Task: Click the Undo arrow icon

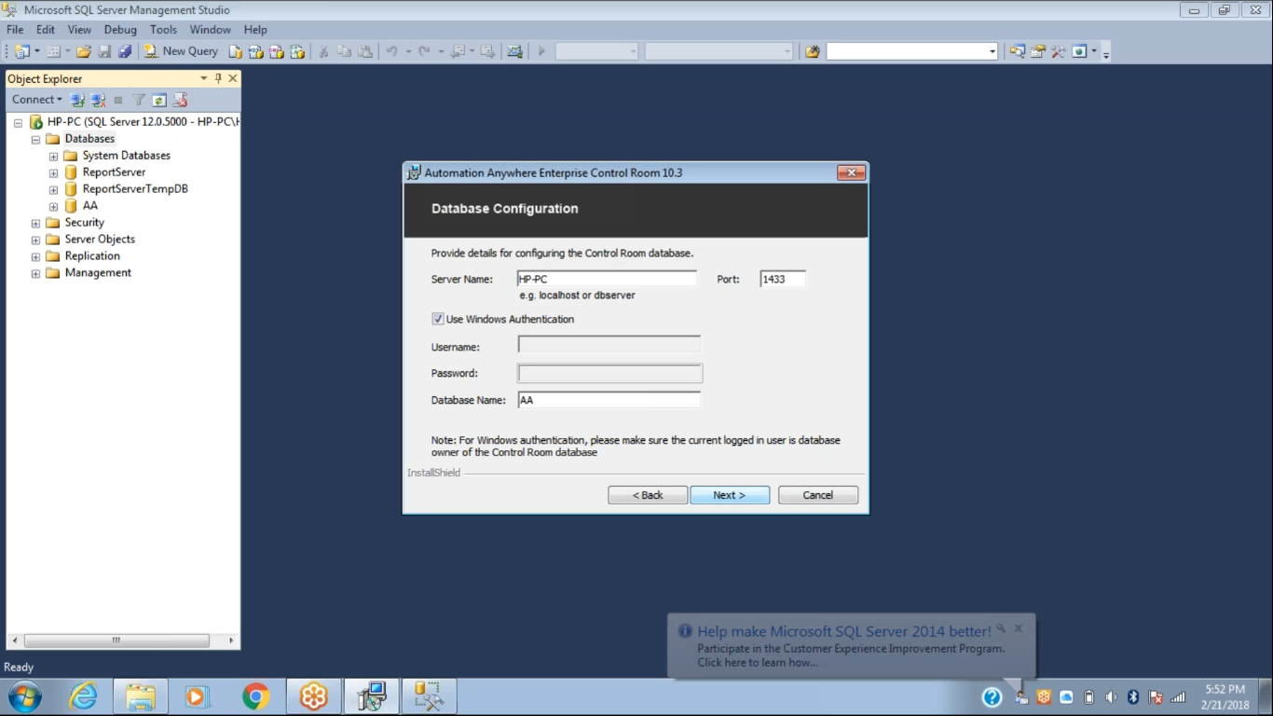Action: click(391, 51)
